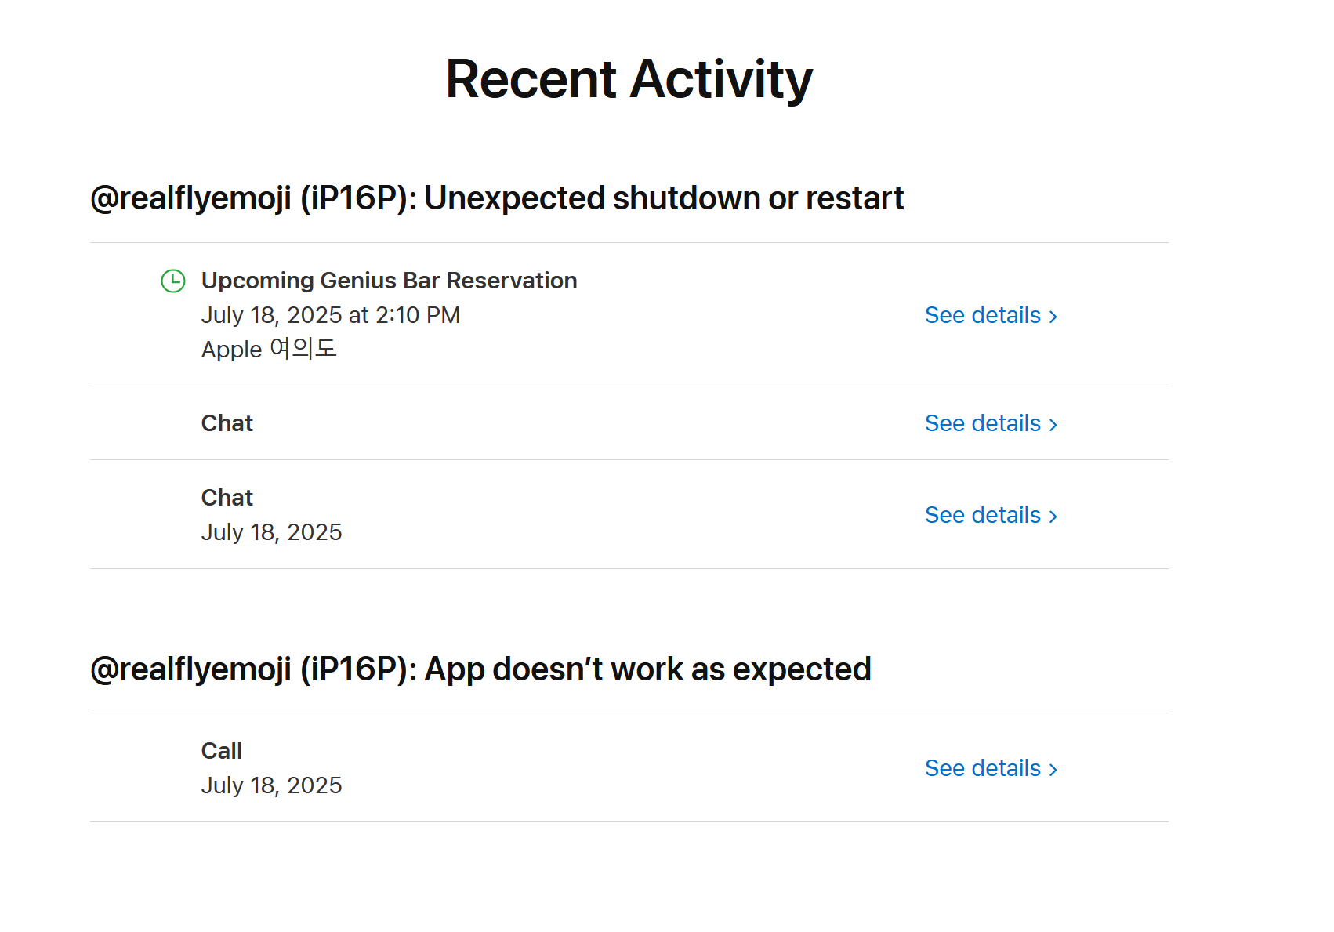Click the chevron arrow on the undated Chat row

coord(1053,425)
